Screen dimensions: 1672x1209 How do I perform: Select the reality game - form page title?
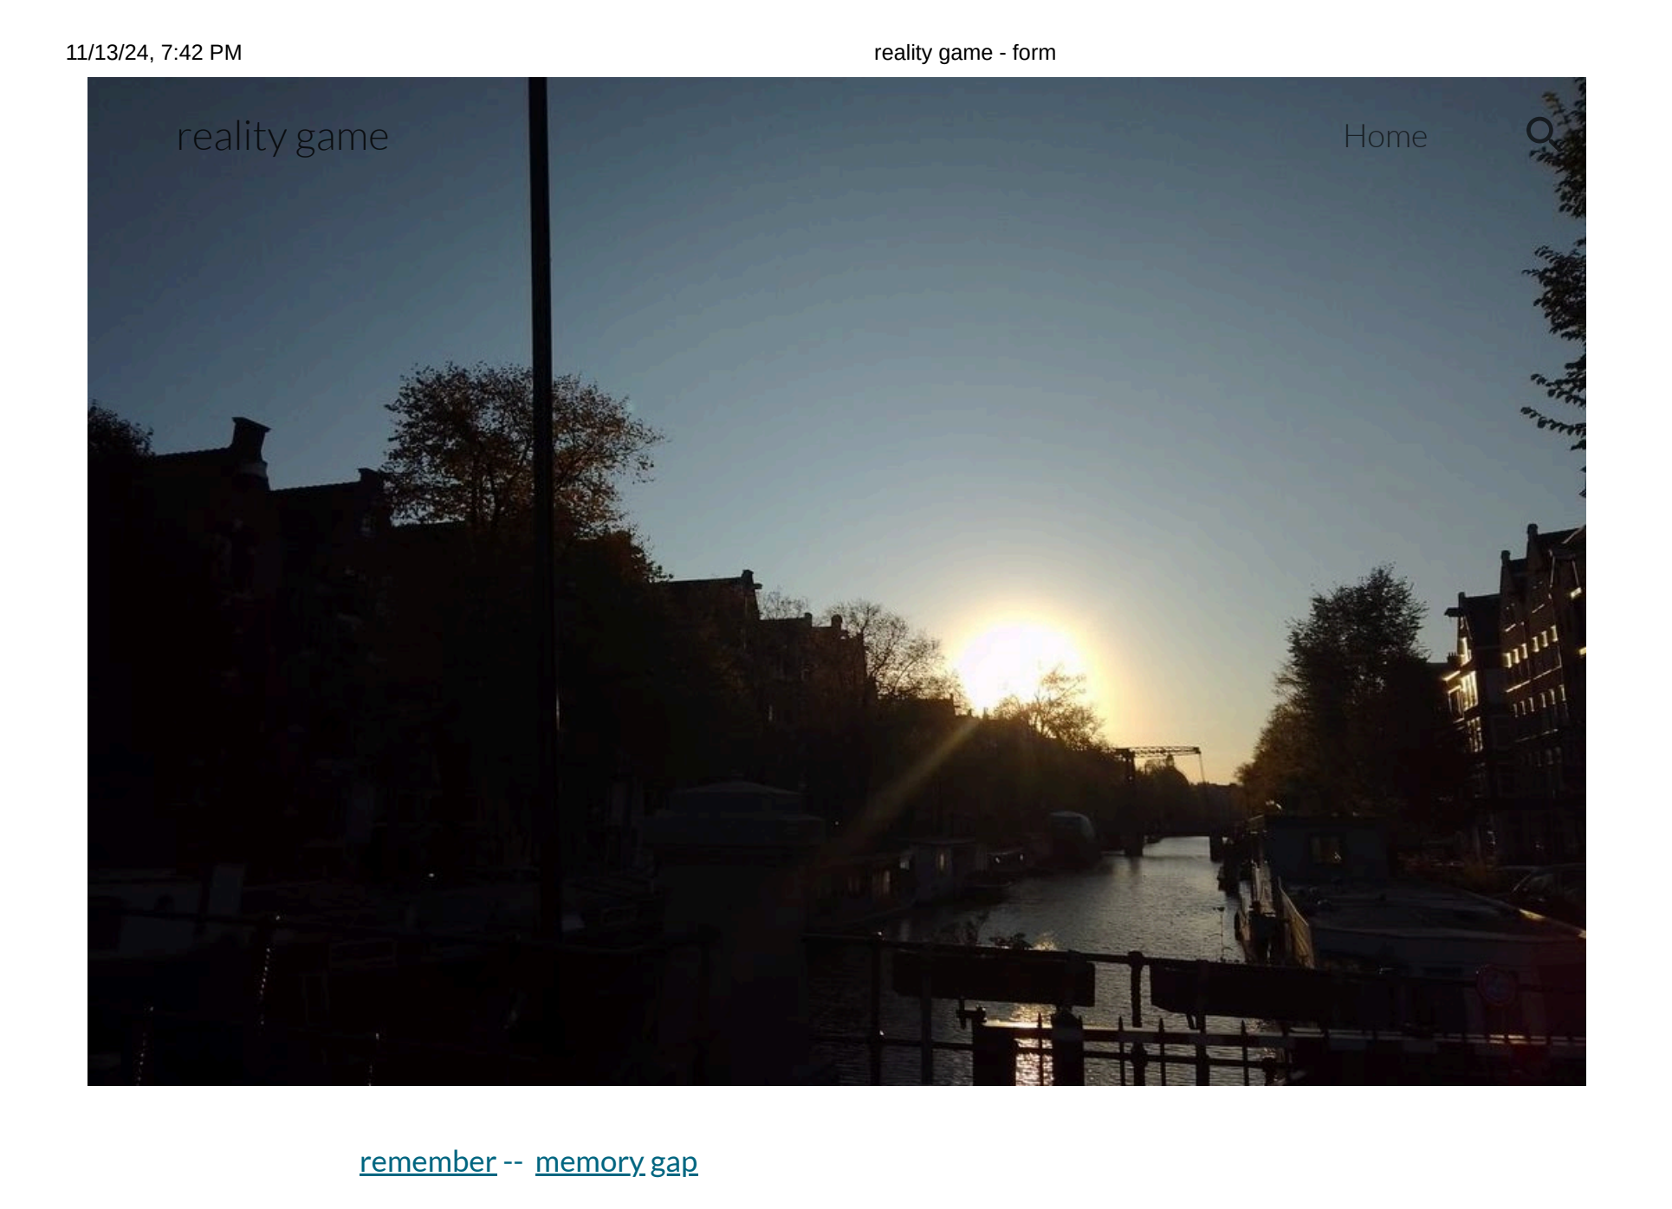pyautogui.click(x=964, y=53)
